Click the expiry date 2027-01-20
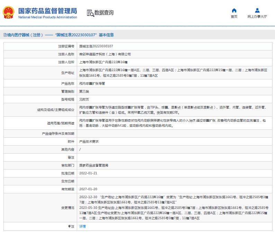275x233 pixels. click(x=88, y=189)
